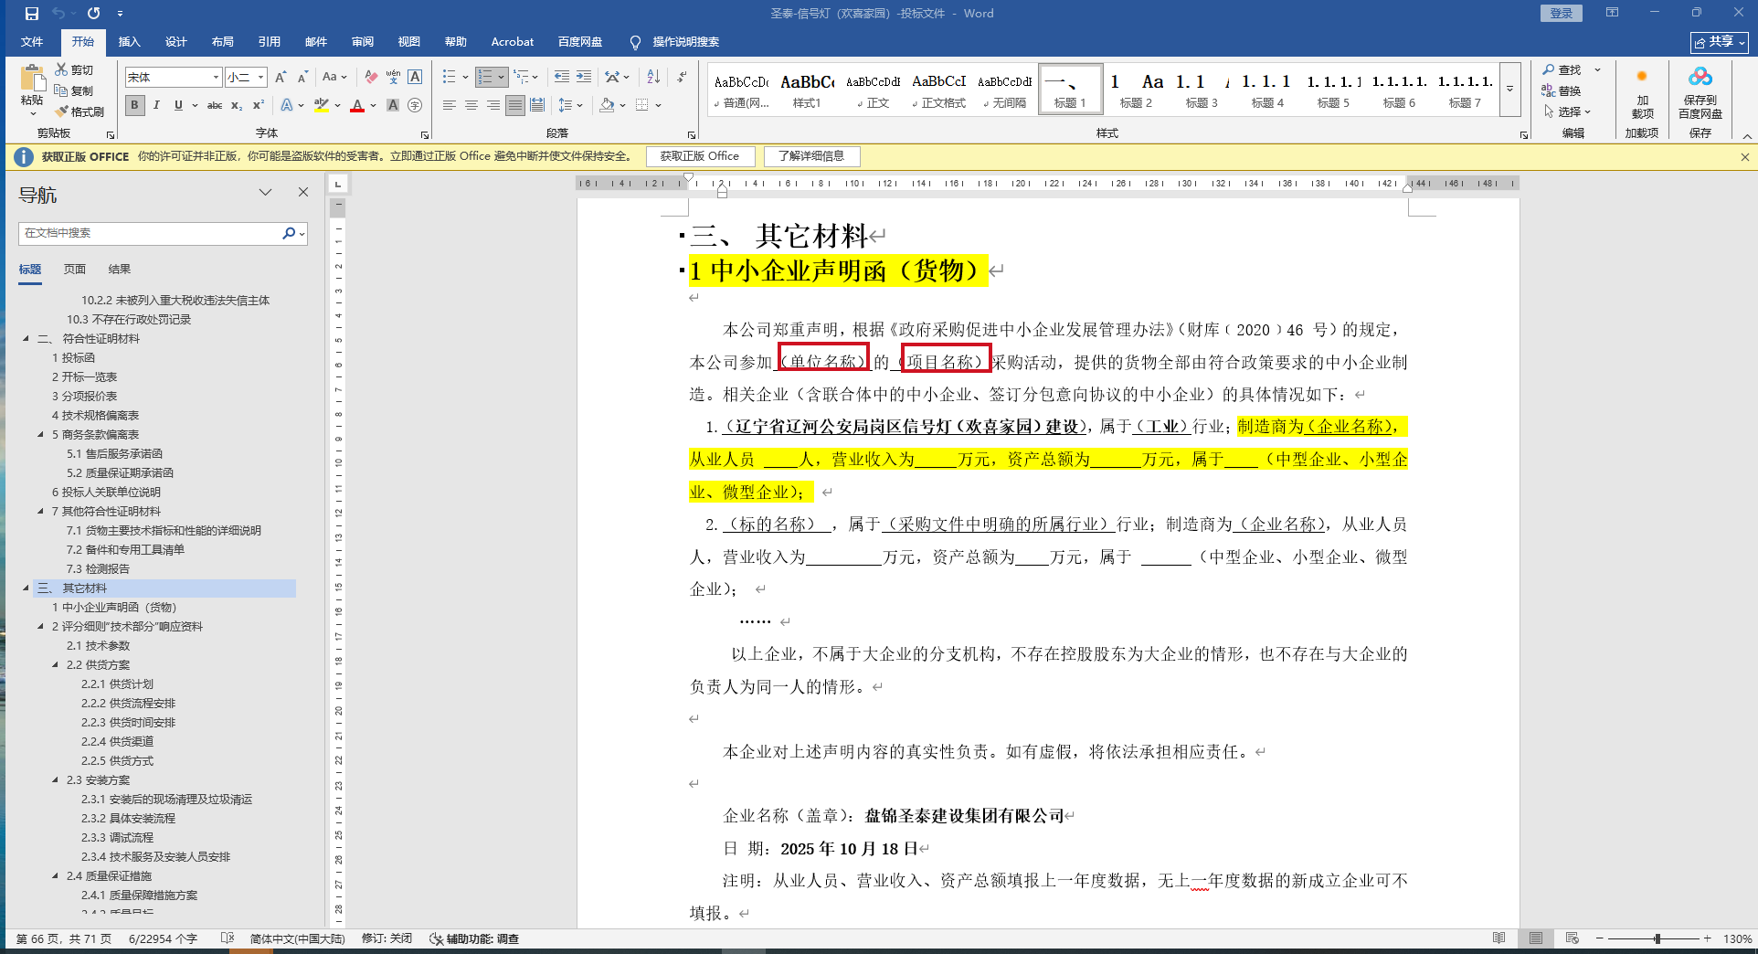Apply strikethrough with the abc icon
The image size is (1758, 954).
tap(215, 106)
